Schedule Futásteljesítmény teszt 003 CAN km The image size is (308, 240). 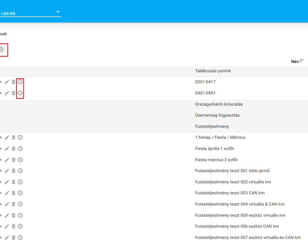20,193
